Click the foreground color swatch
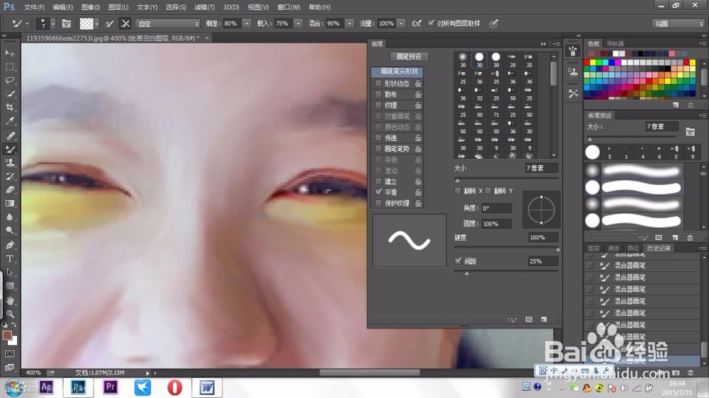Image resolution: width=709 pixels, height=398 pixels. [x=7, y=335]
